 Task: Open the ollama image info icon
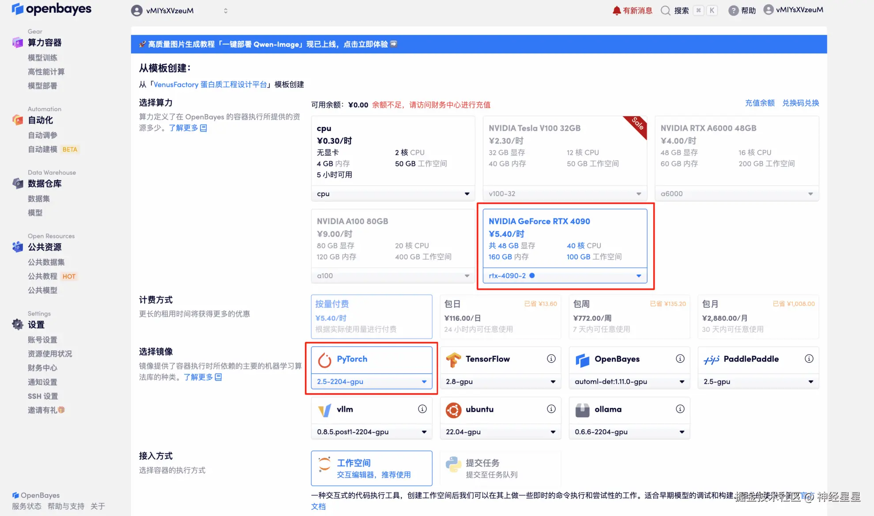(680, 409)
